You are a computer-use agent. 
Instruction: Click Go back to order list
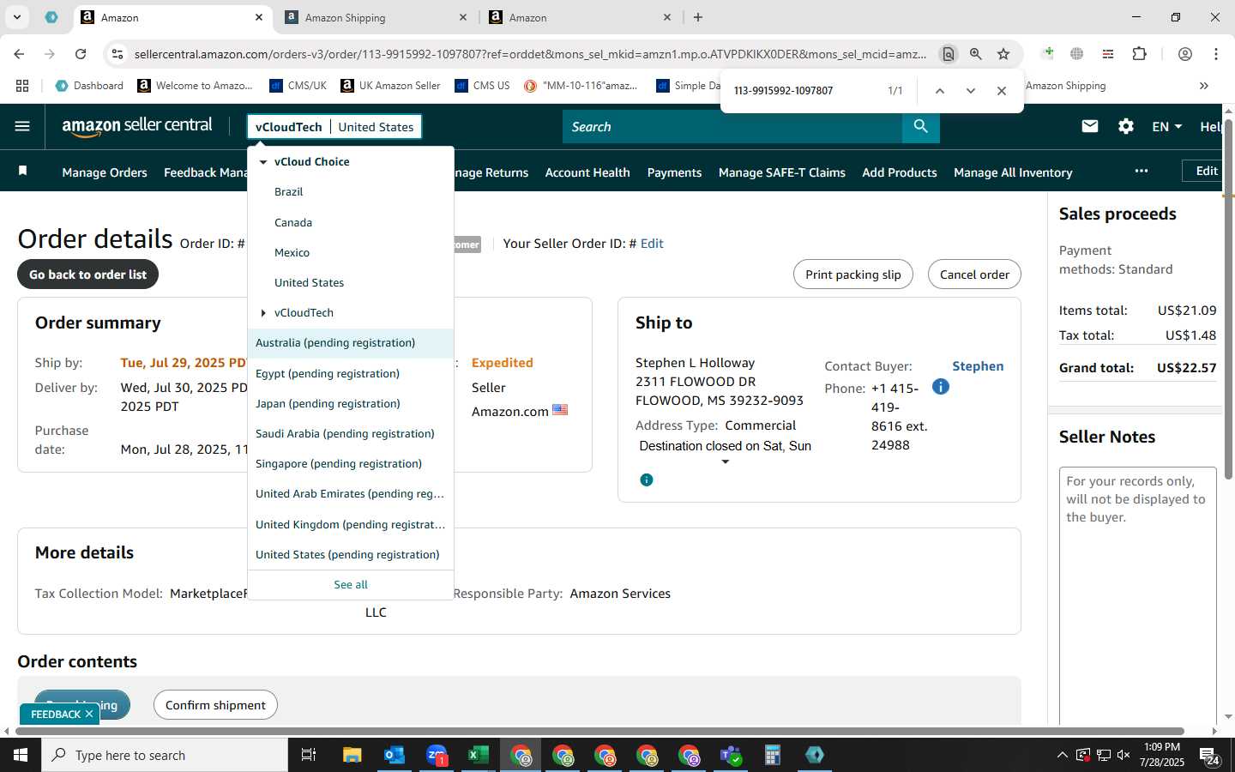[x=87, y=274]
